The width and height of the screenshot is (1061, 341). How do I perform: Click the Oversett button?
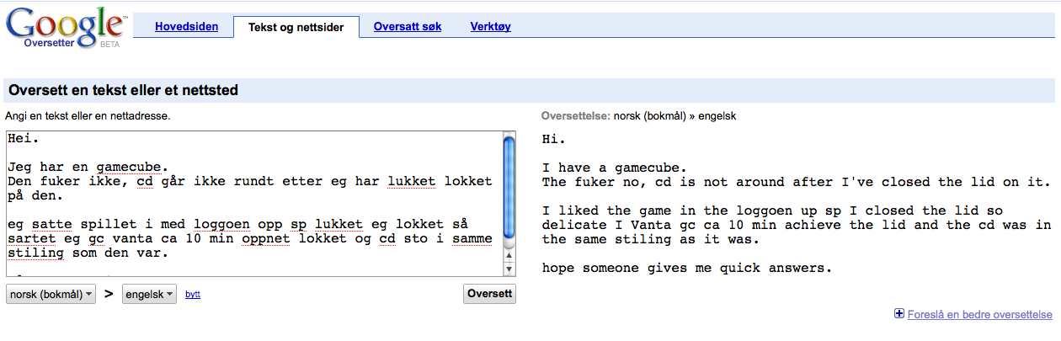(489, 294)
